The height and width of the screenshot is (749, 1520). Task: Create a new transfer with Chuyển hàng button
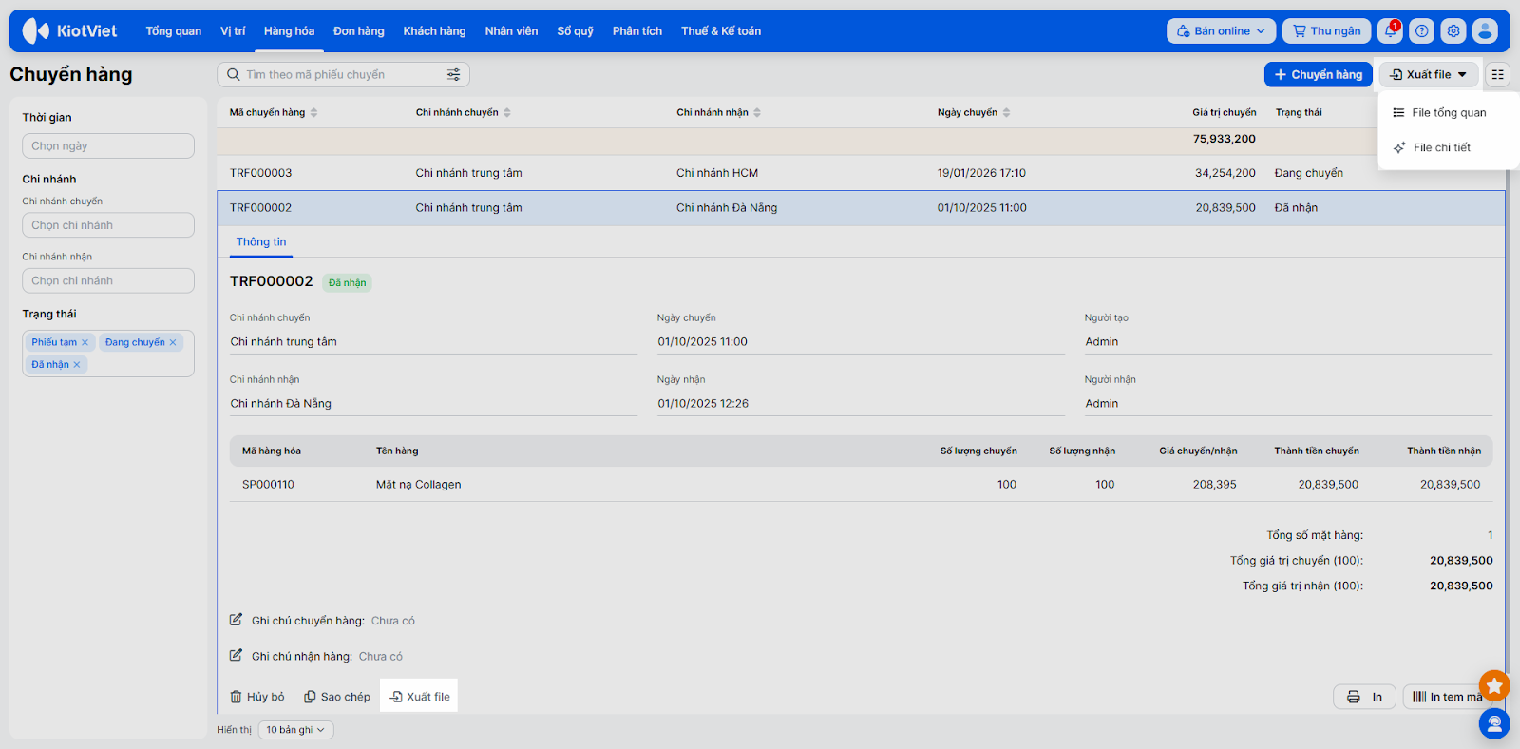[x=1319, y=75]
